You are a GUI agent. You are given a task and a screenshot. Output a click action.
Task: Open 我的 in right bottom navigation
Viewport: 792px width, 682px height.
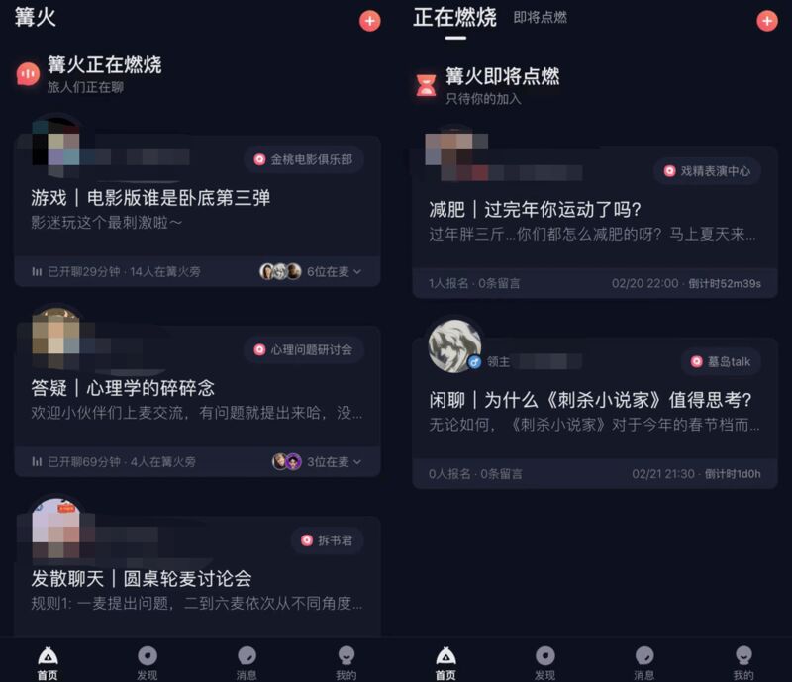(743, 663)
